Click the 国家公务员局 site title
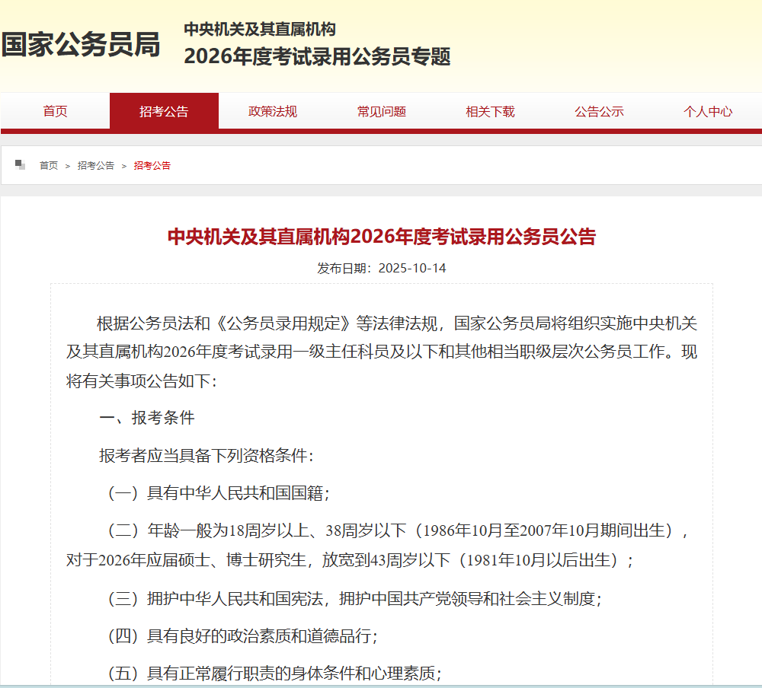The image size is (762, 688). (81, 45)
